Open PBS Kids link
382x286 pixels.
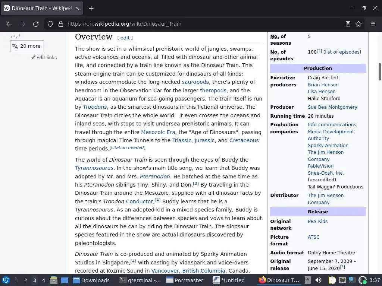[x=317, y=222]
